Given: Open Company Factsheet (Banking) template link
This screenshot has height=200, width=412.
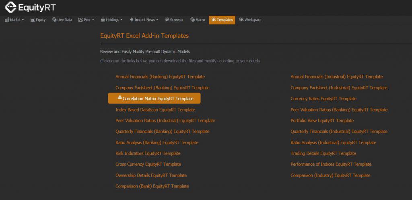Looking at the screenshot, I should point(163,88).
